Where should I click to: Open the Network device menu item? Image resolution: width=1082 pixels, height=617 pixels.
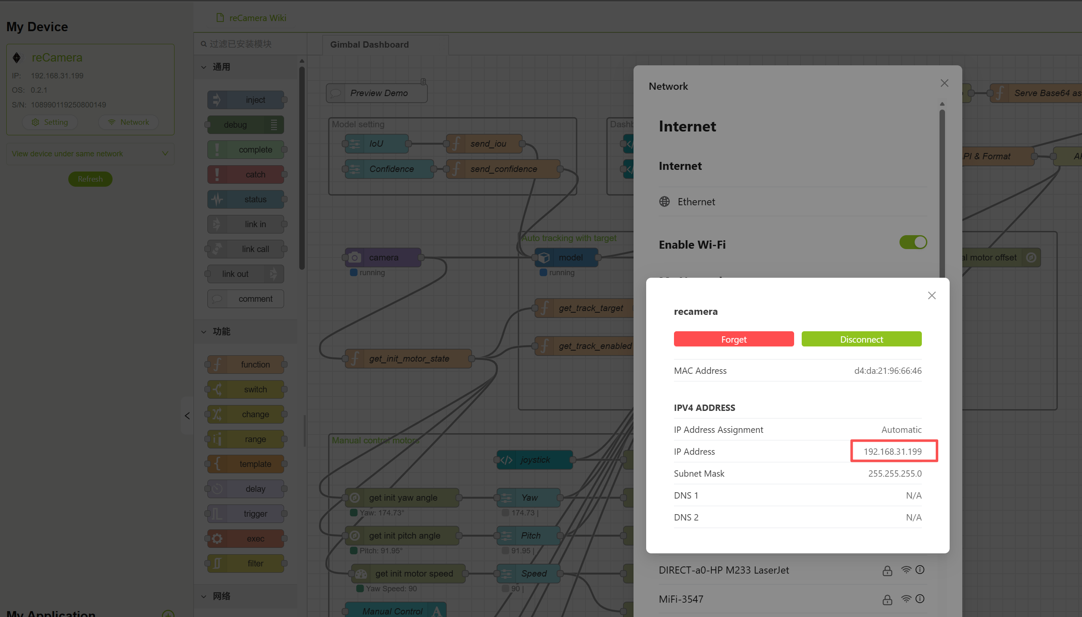(x=129, y=122)
